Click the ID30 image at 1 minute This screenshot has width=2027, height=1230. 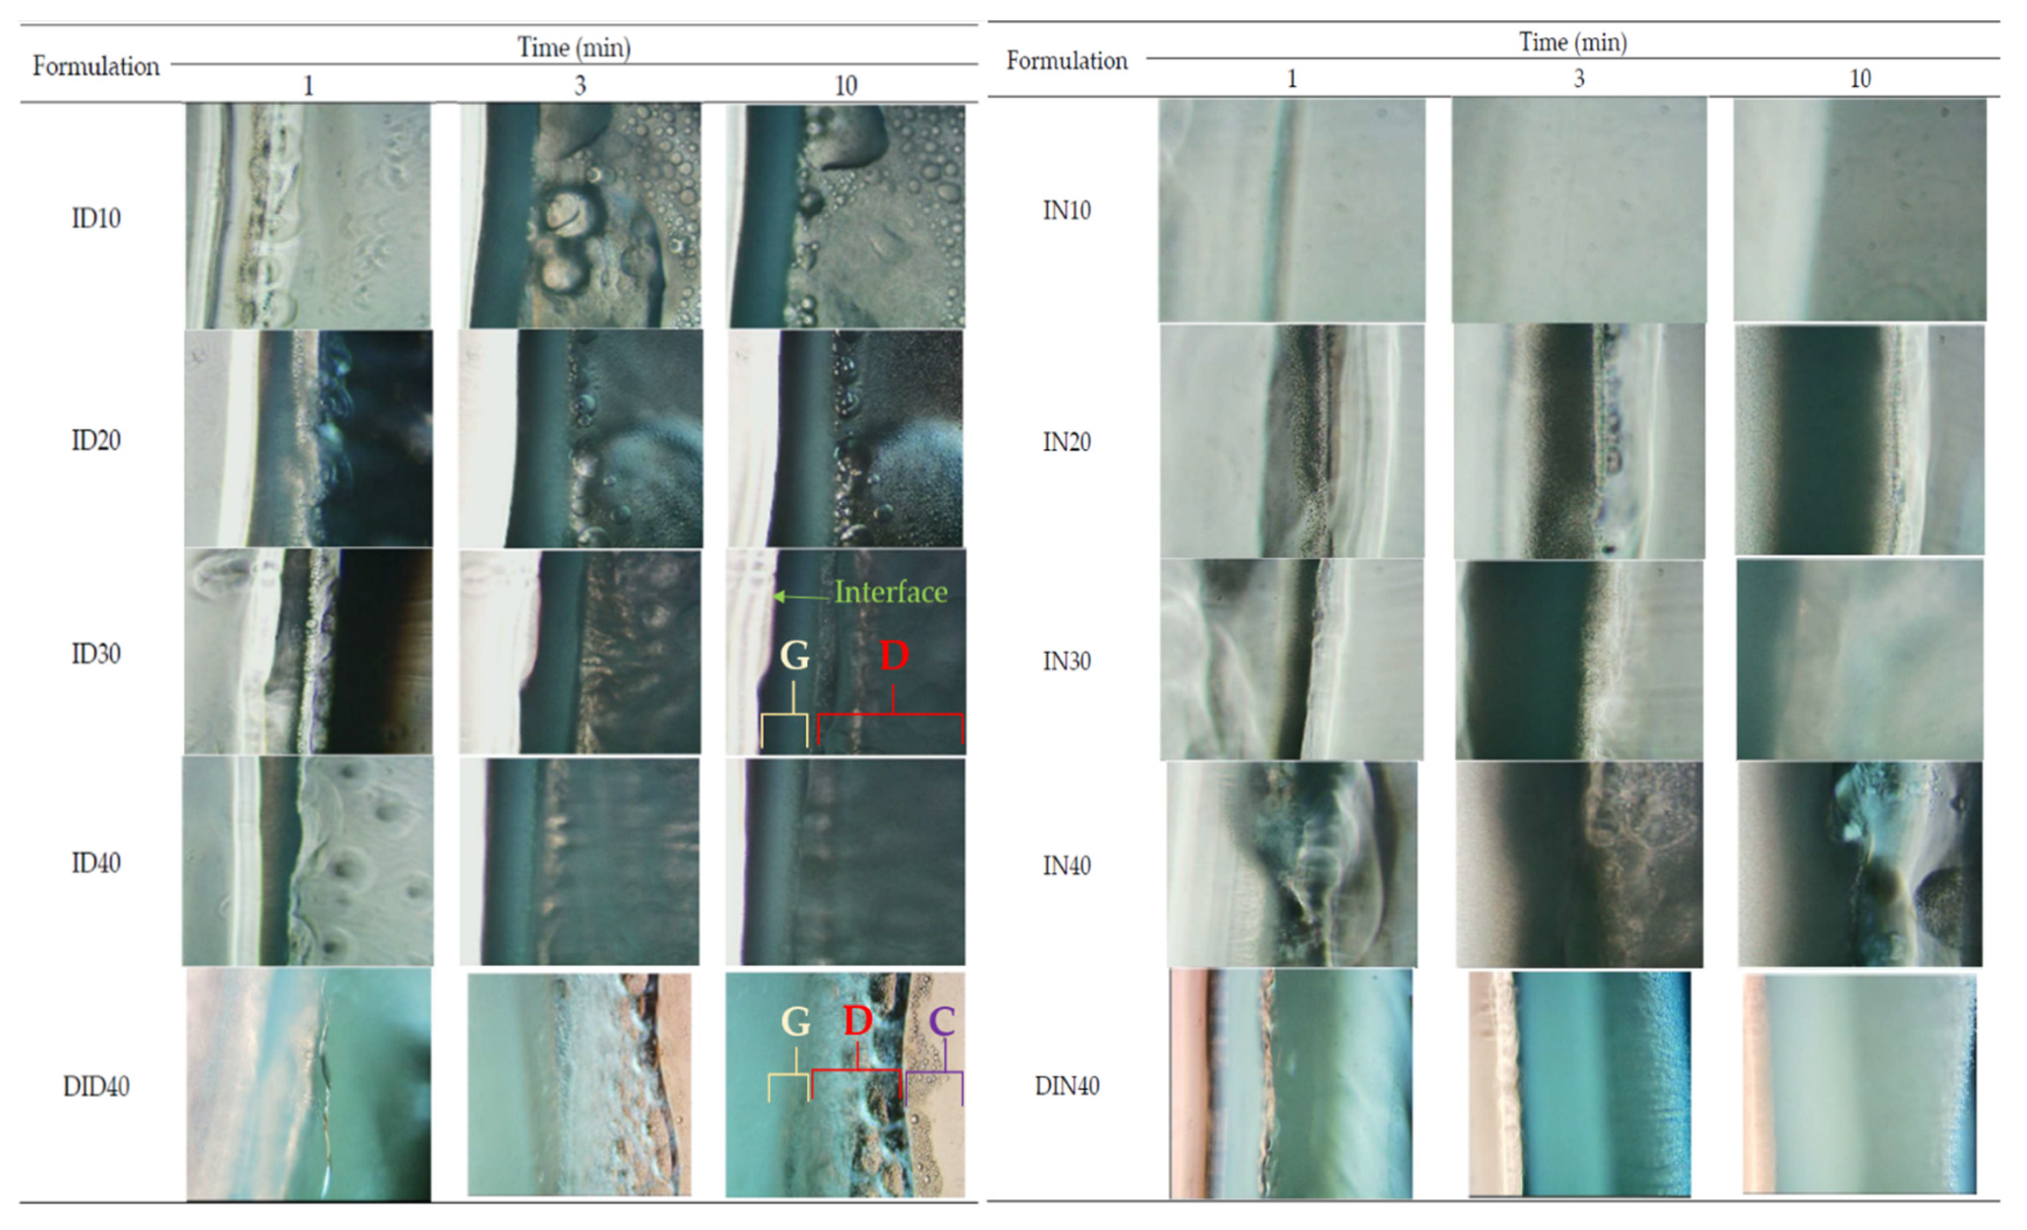pos(307,651)
